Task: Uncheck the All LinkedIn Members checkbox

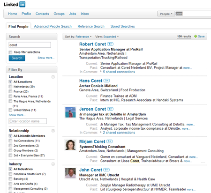Action: (x=10, y=136)
